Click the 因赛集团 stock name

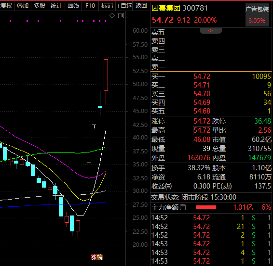[166, 8]
